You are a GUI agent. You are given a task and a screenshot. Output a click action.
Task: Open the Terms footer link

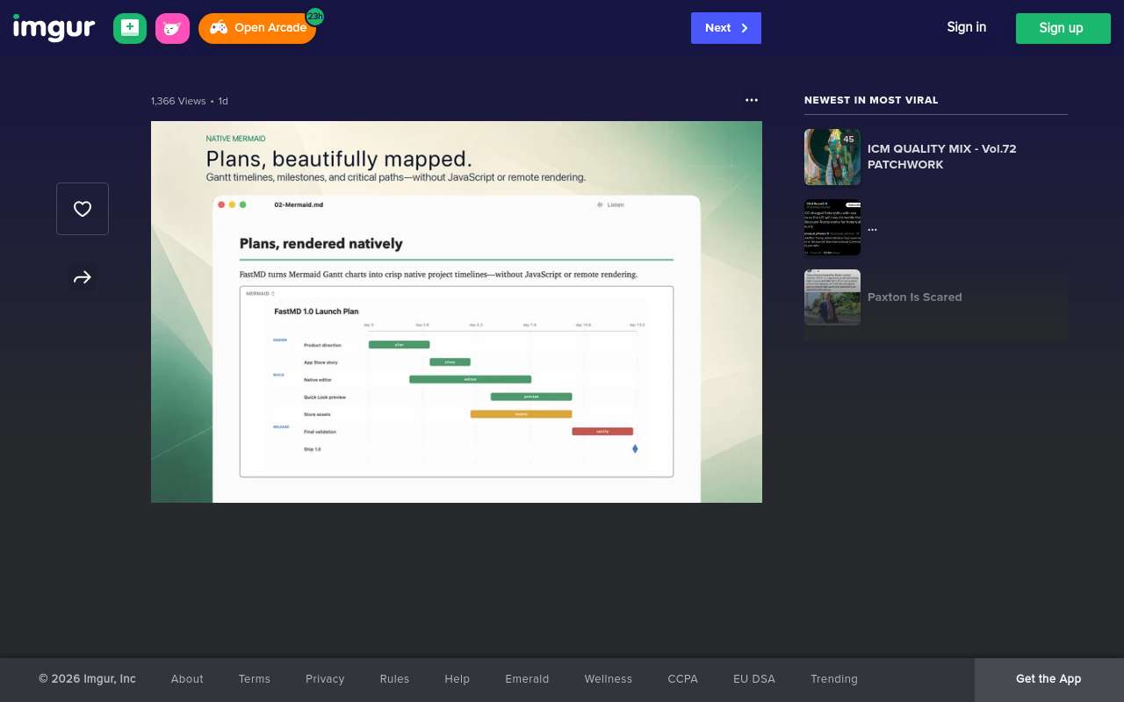pyautogui.click(x=255, y=679)
